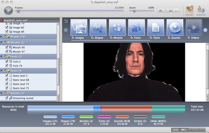The image size is (209, 133).
Task: Click the Flash file icon in sidebar header
Action: 2,20
